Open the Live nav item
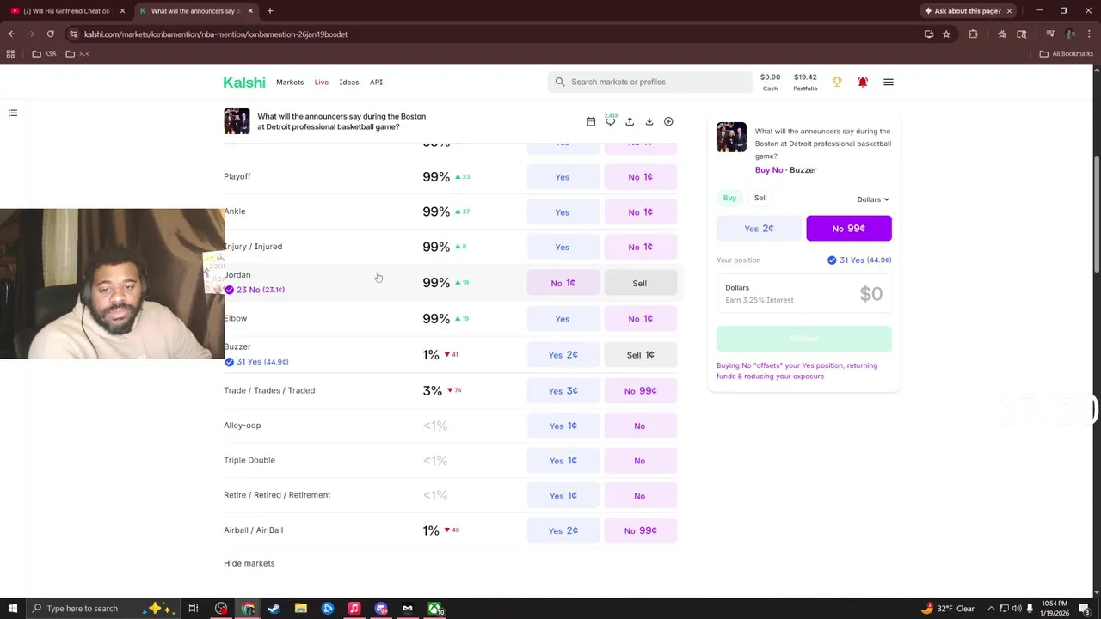This screenshot has height=619, width=1101. (x=321, y=83)
